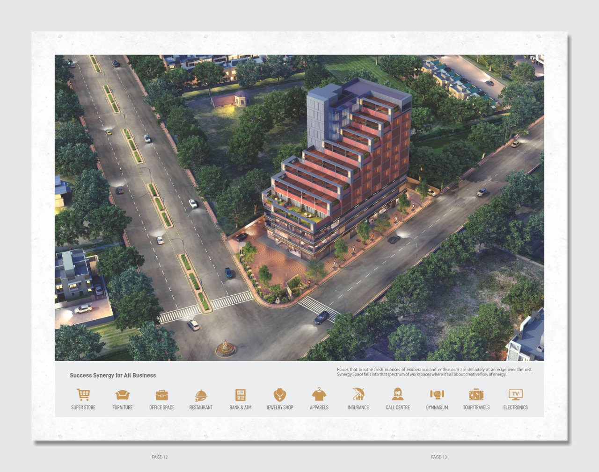
Task: Click the Bank & ATM machine icon
Action: click(241, 395)
